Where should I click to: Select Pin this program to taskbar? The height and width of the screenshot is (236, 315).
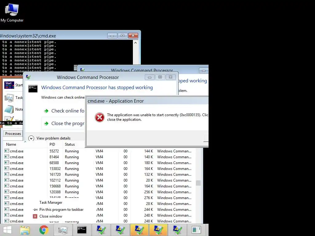pyautogui.click(x=61, y=210)
